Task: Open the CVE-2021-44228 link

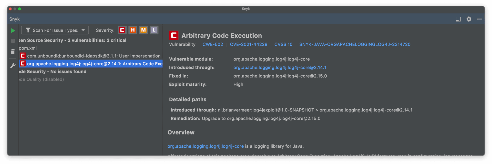Action: [249, 44]
